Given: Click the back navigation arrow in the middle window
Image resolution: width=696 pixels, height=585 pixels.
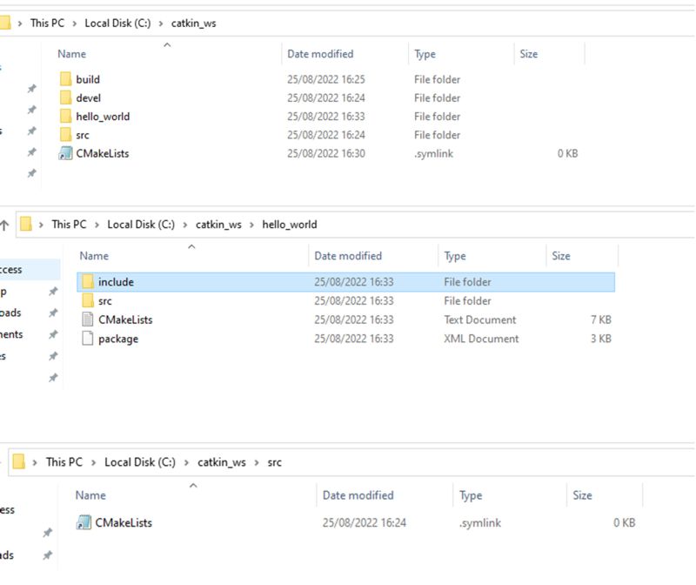Looking at the screenshot, I should (x=5, y=225).
